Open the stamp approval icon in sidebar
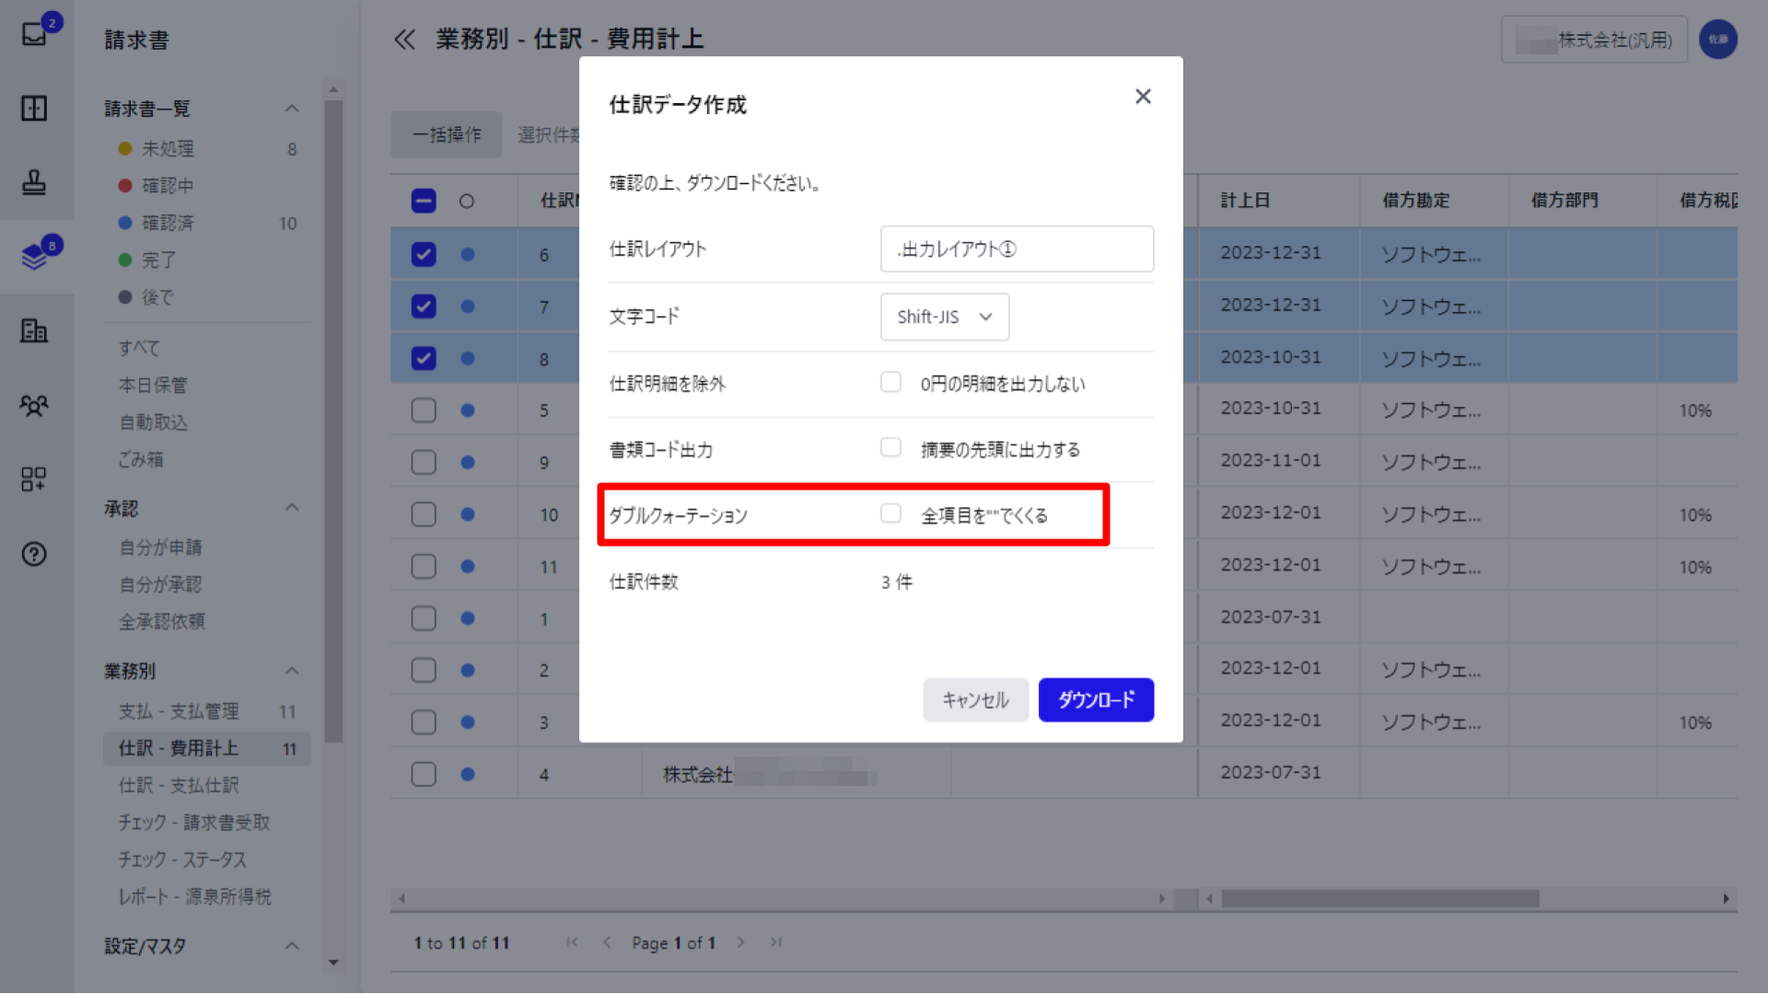Screen dimensions: 1768x994 tap(34, 182)
